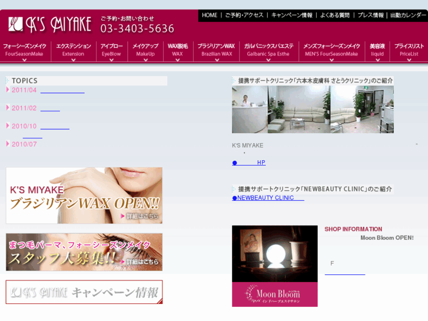Go to キャンペーン情報 in top bar
428x321 pixels.
coord(292,15)
